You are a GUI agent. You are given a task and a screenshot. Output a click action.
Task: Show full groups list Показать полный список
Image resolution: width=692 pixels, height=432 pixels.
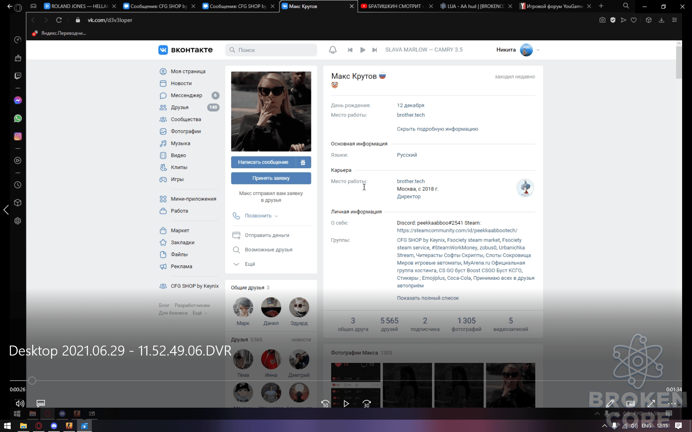[428, 298]
